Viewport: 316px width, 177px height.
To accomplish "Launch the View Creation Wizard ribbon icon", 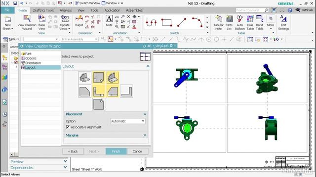I will 27,23.
